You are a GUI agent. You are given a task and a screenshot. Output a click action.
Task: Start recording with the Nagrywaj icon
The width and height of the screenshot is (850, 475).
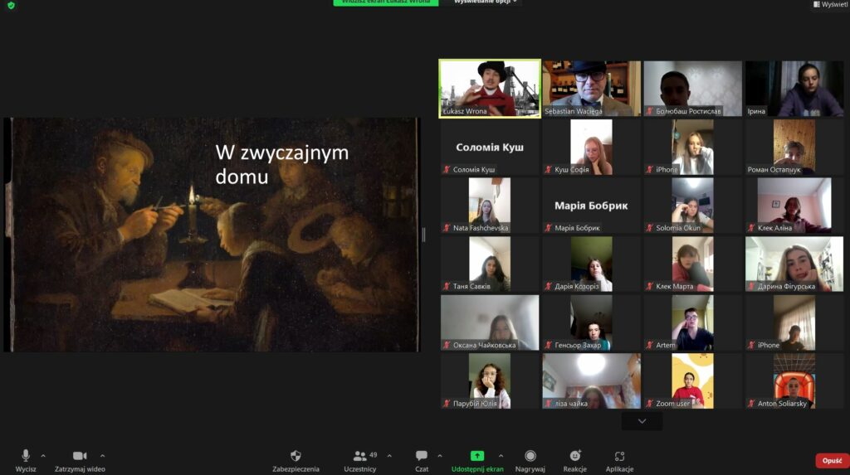(530, 456)
